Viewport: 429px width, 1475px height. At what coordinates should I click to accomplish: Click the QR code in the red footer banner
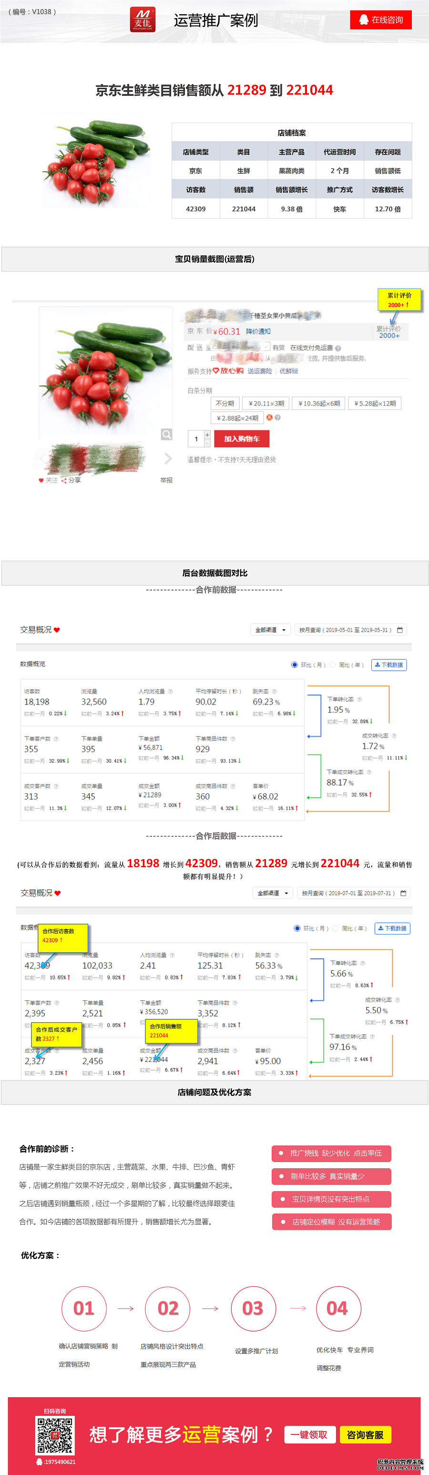click(x=55, y=1435)
